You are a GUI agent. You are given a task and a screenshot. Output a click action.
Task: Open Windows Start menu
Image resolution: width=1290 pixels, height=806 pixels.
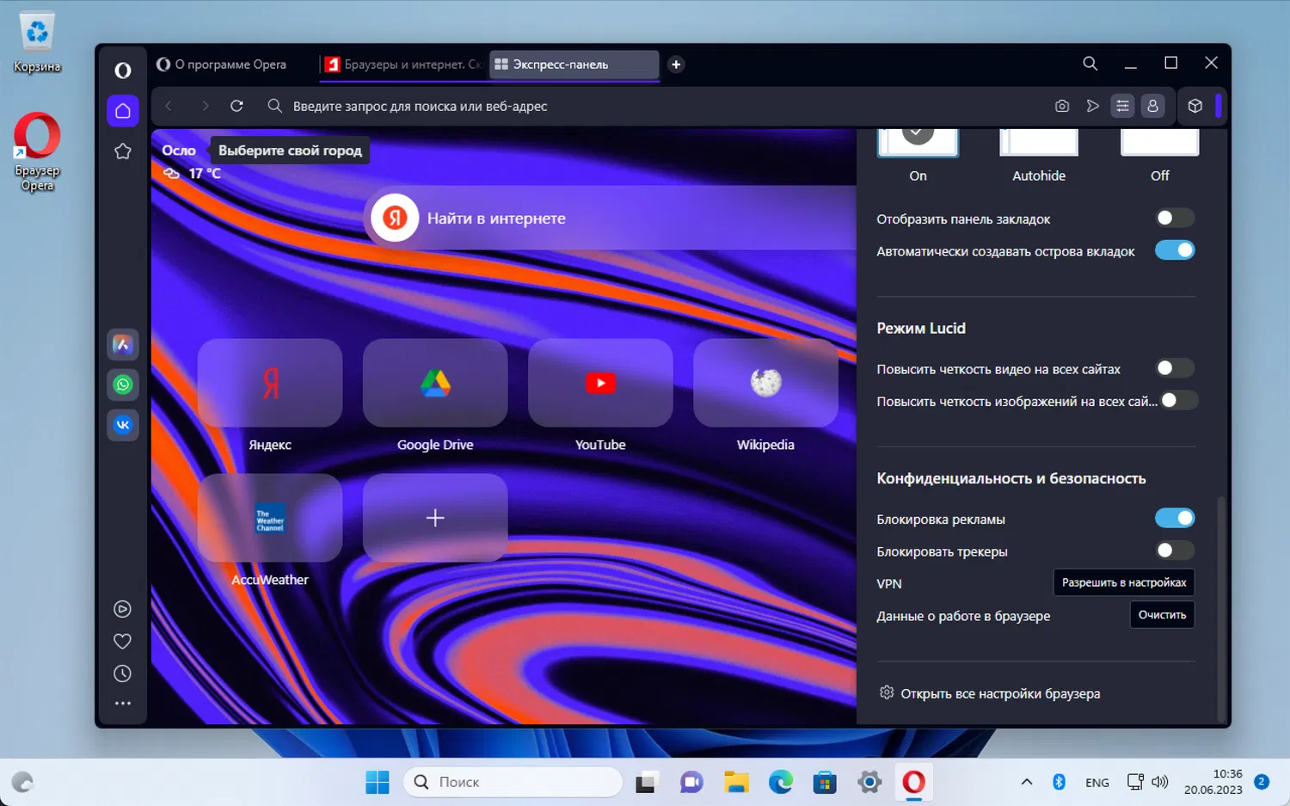378,782
